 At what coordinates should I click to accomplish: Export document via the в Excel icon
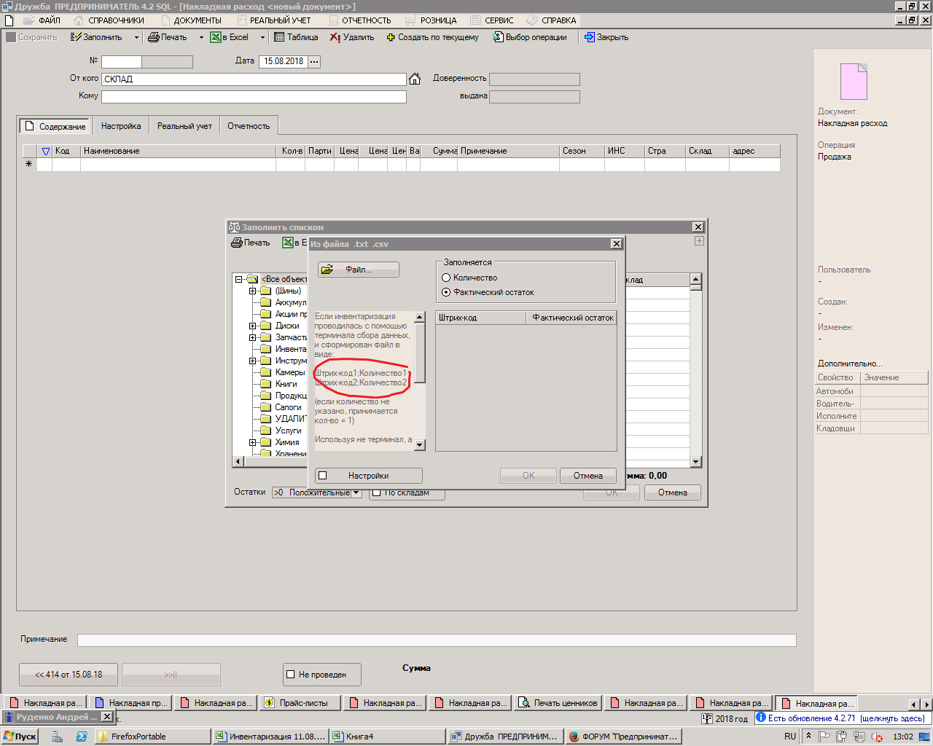216,37
